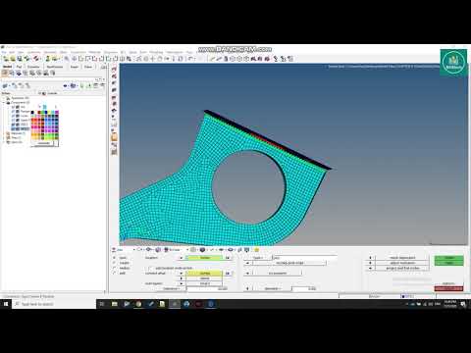Select the edit subpanel radio button
The height and width of the screenshot is (353, 471).
[114, 273]
